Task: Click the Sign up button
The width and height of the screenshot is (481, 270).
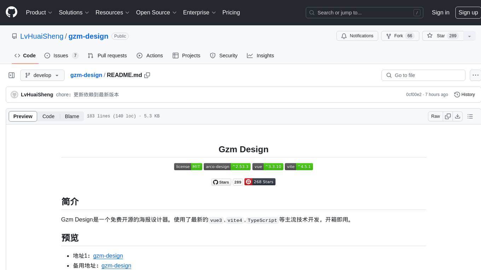Action: 468,12
